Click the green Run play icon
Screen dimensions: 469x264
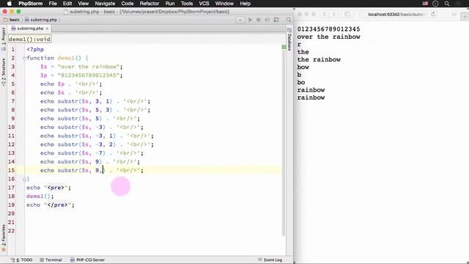(251, 20)
